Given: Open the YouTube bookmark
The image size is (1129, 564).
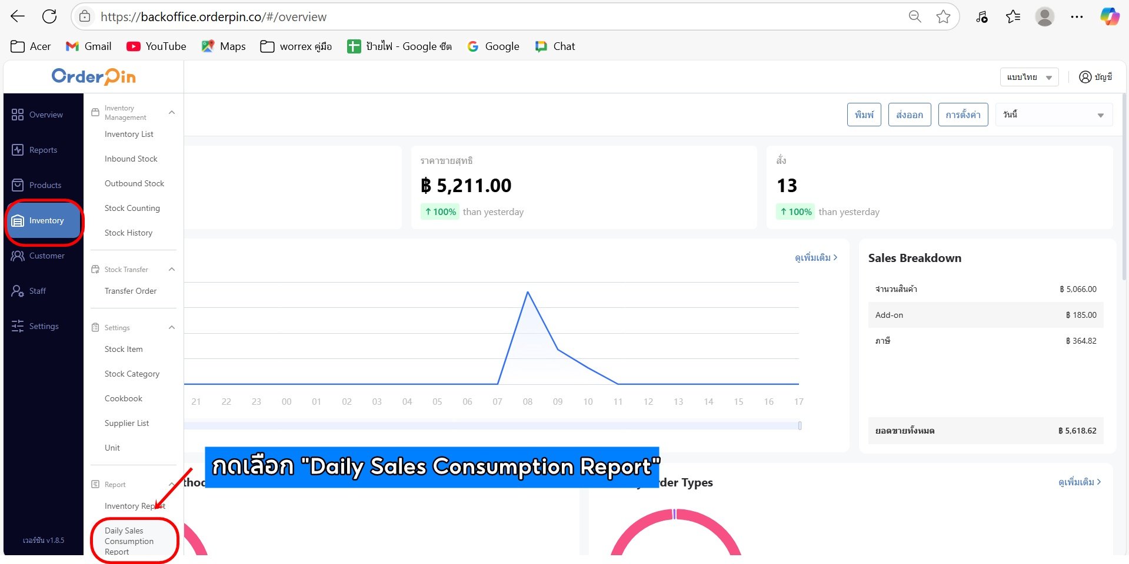Looking at the screenshot, I should pyautogui.click(x=156, y=46).
